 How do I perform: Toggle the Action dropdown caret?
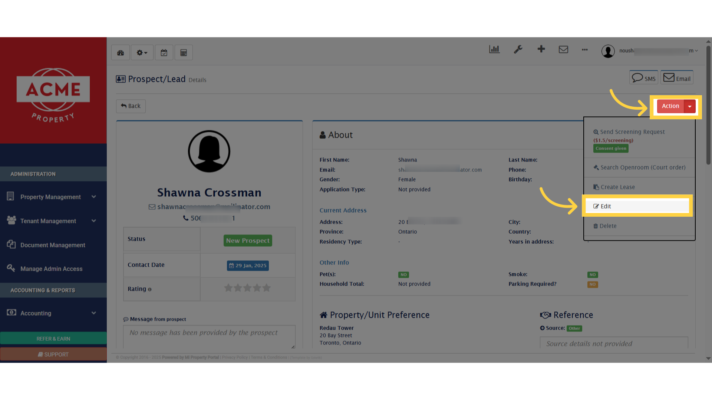(690, 106)
